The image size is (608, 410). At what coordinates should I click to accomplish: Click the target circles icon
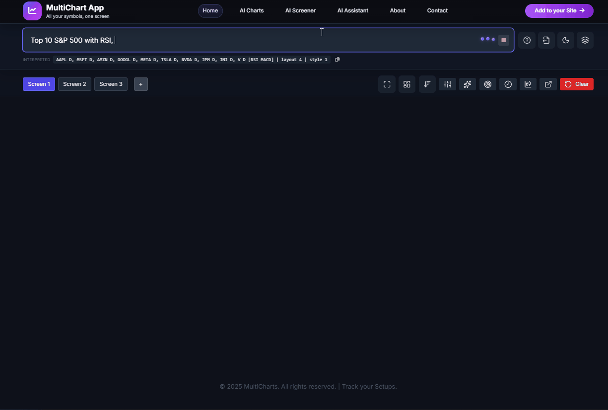487,84
